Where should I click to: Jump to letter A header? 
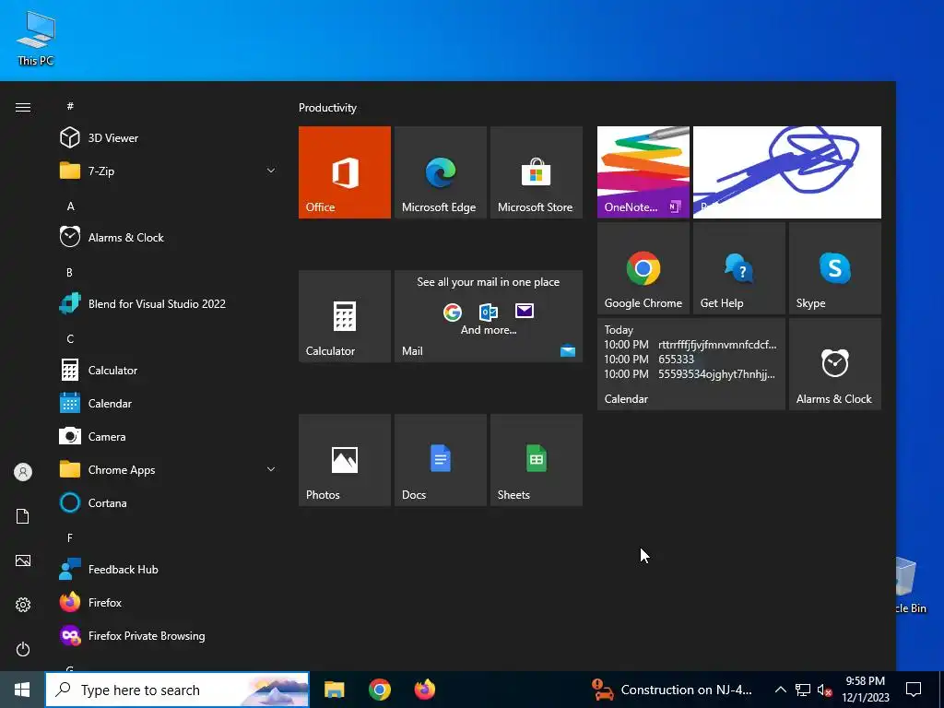(70, 206)
